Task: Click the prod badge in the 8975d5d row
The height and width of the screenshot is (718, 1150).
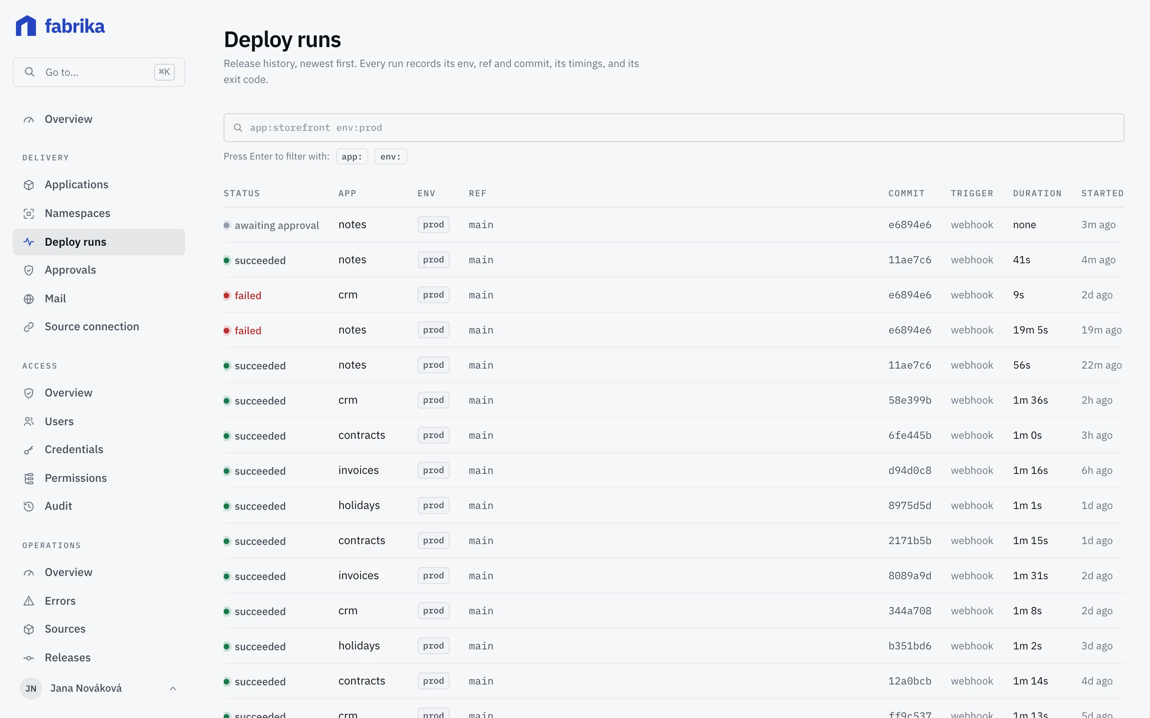Action: [x=433, y=506]
